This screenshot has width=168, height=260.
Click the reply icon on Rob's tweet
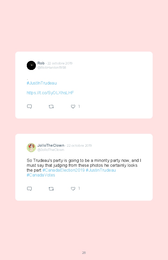click(x=29, y=107)
